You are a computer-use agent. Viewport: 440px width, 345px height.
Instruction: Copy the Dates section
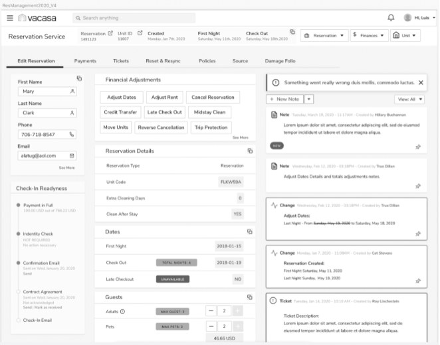click(x=250, y=232)
